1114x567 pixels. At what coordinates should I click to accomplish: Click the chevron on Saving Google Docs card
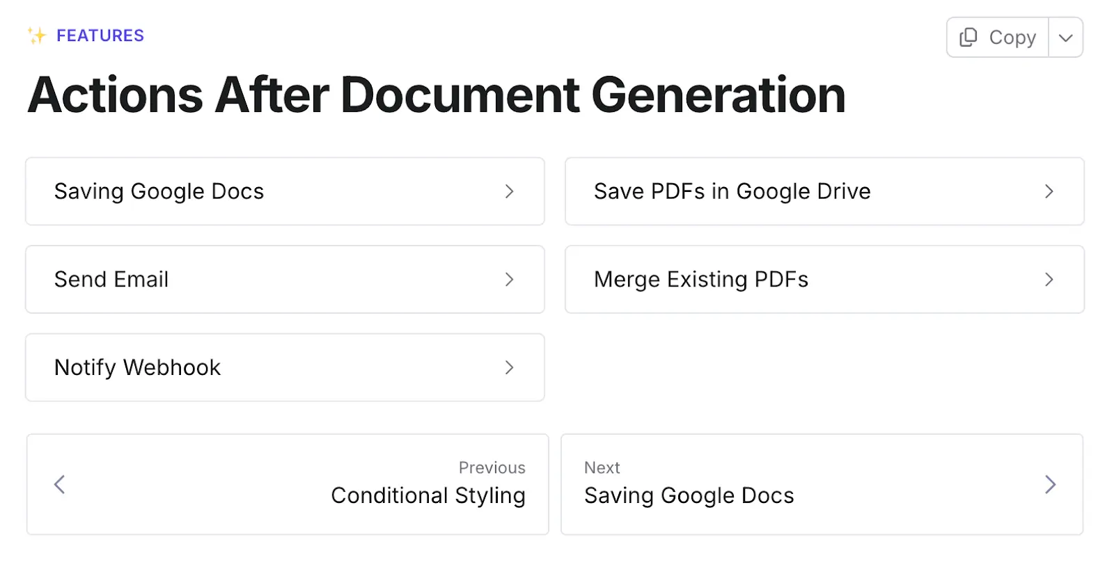coord(510,191)
